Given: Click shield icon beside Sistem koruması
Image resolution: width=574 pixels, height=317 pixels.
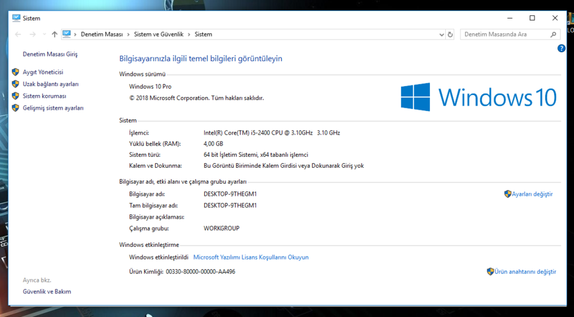Looking at the screenshot, I should 15,96.
